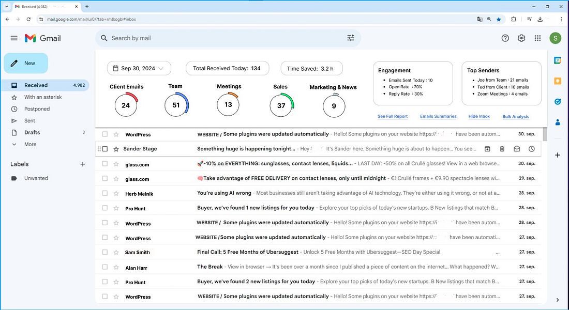Open Google Calendar in side panel
Screen dimensions: 569x310
[558, 60]
